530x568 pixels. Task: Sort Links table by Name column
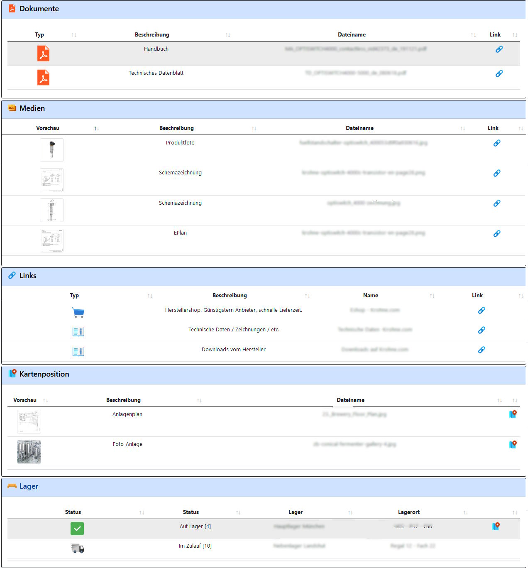(x=432, y=296)
